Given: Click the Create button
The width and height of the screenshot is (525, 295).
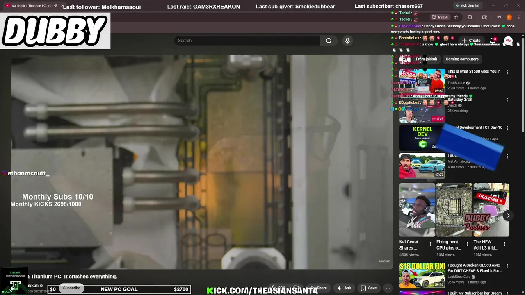Looking at the screenshot, I should pos(471,41).
